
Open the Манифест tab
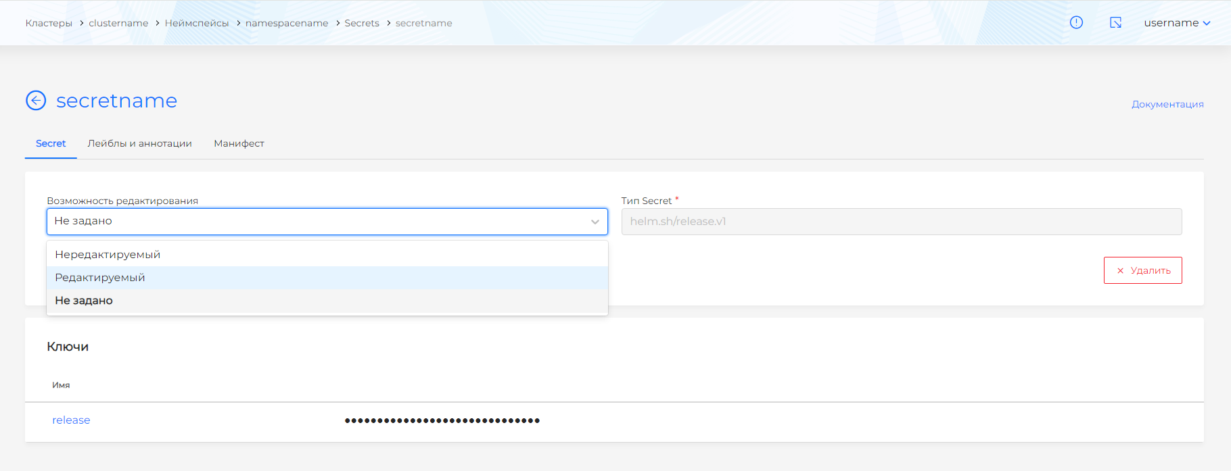[239, 143]
